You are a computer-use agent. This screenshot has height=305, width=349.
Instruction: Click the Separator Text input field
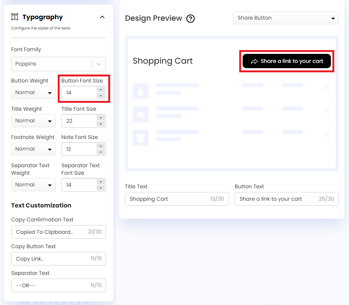49,285
